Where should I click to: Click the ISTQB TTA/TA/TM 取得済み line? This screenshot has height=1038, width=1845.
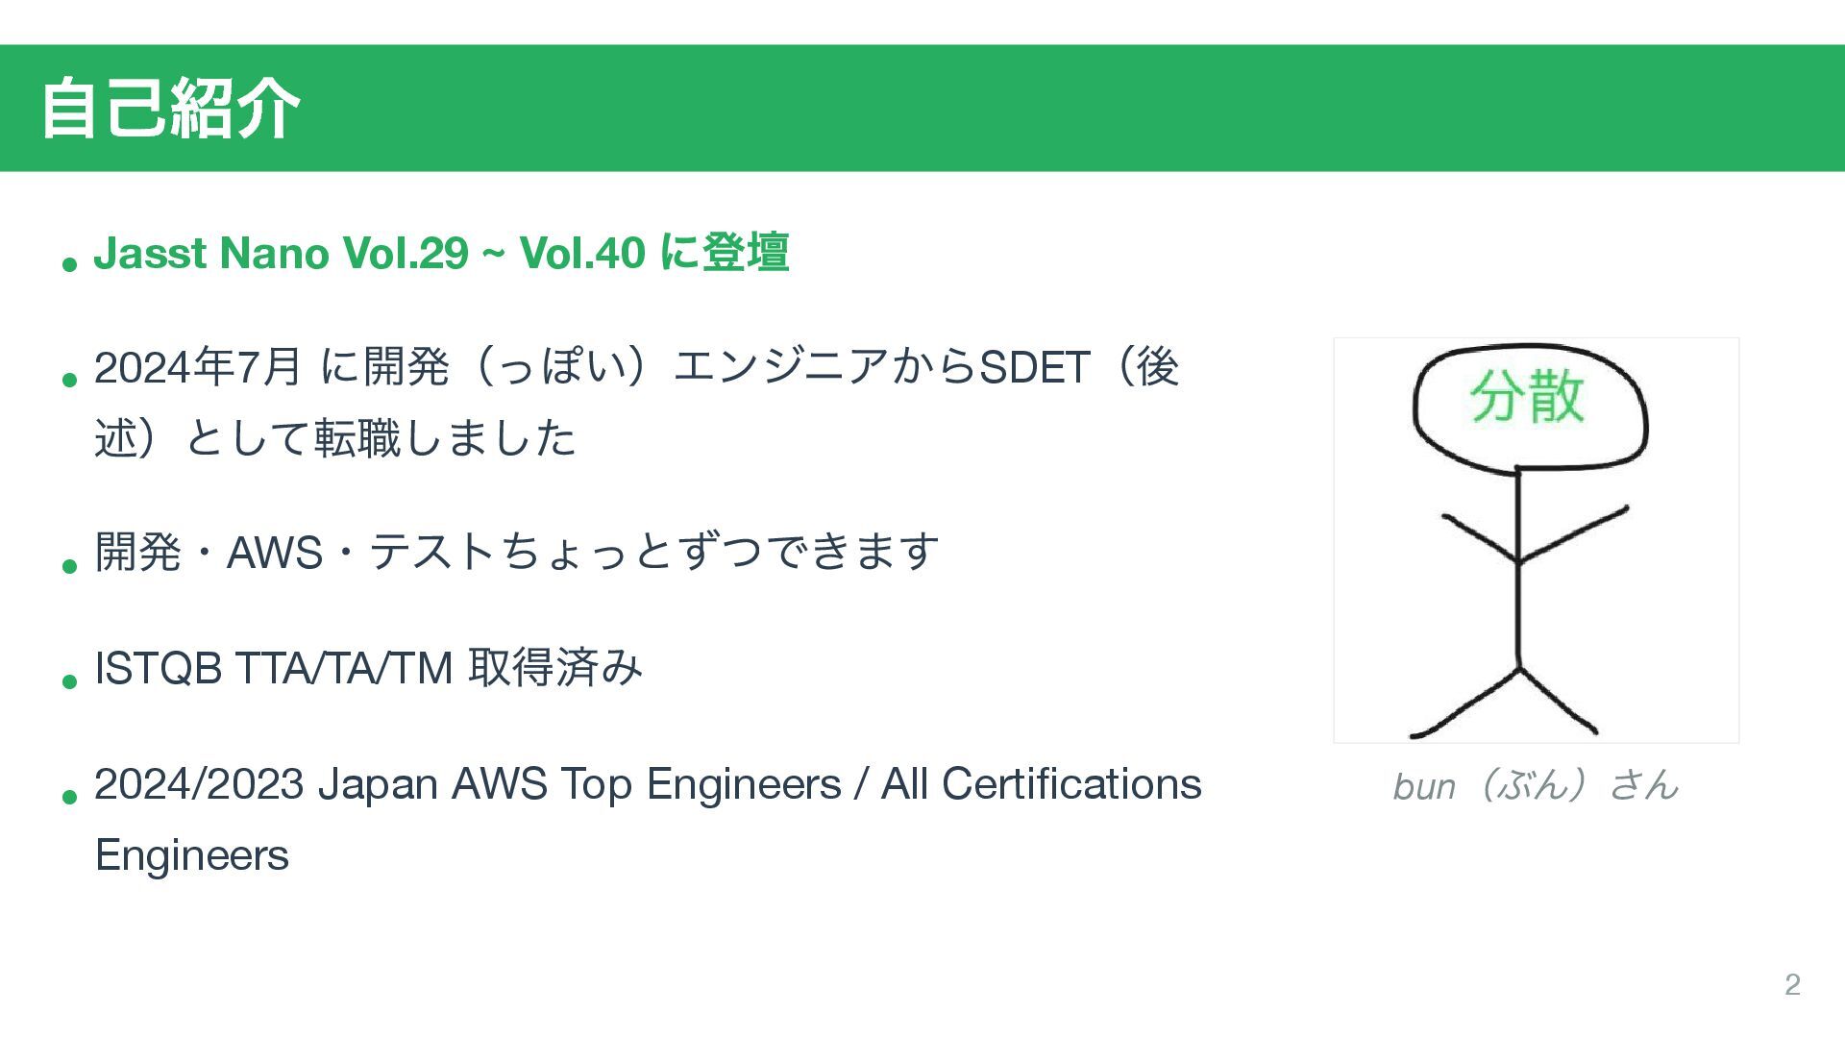pyautogui.click(x=368, y=668)
